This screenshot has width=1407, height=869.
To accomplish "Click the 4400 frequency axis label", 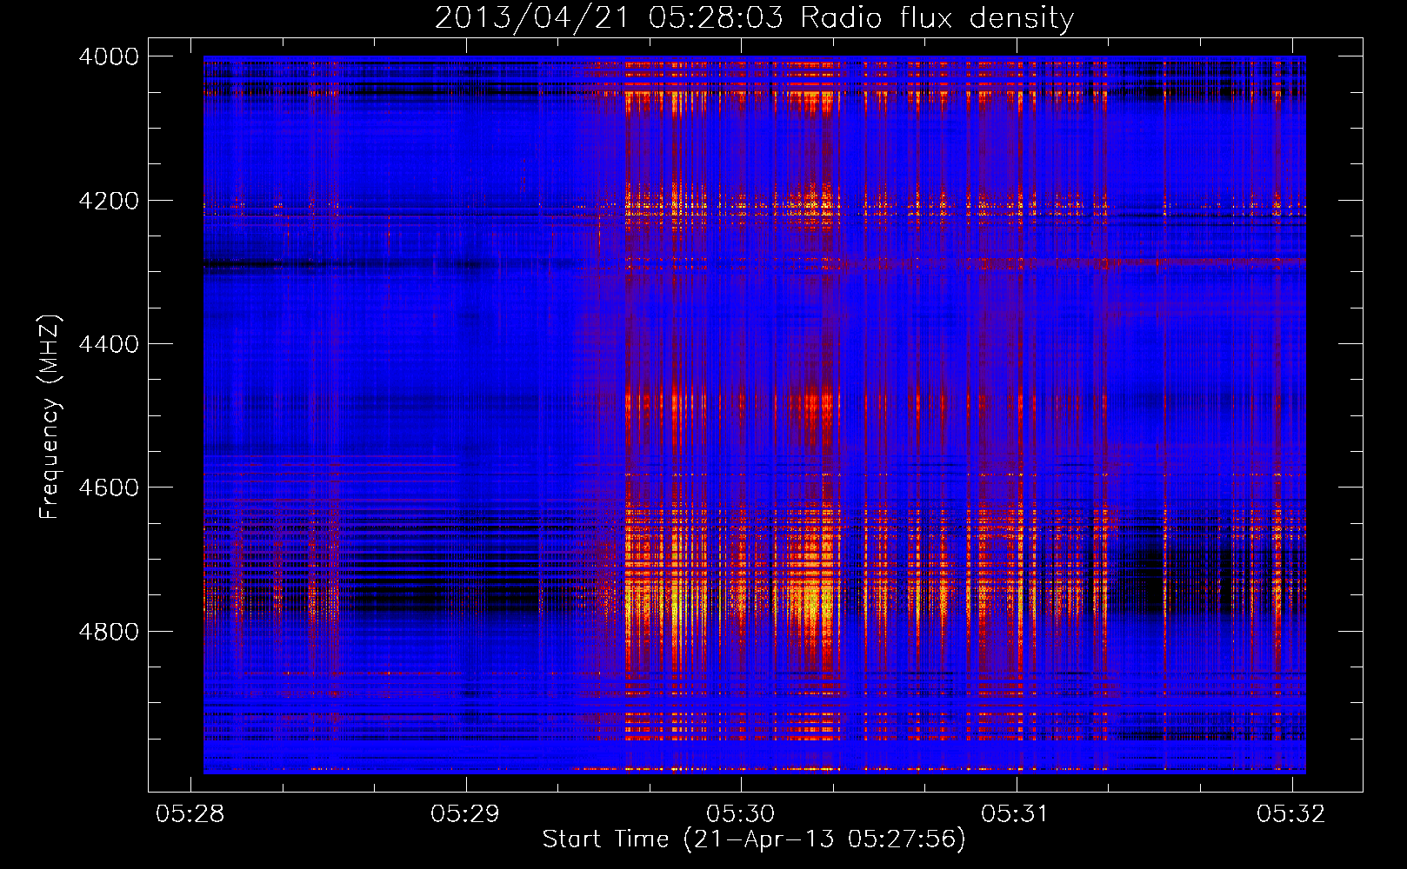I will pyautogui.click(x=109, y=344).
